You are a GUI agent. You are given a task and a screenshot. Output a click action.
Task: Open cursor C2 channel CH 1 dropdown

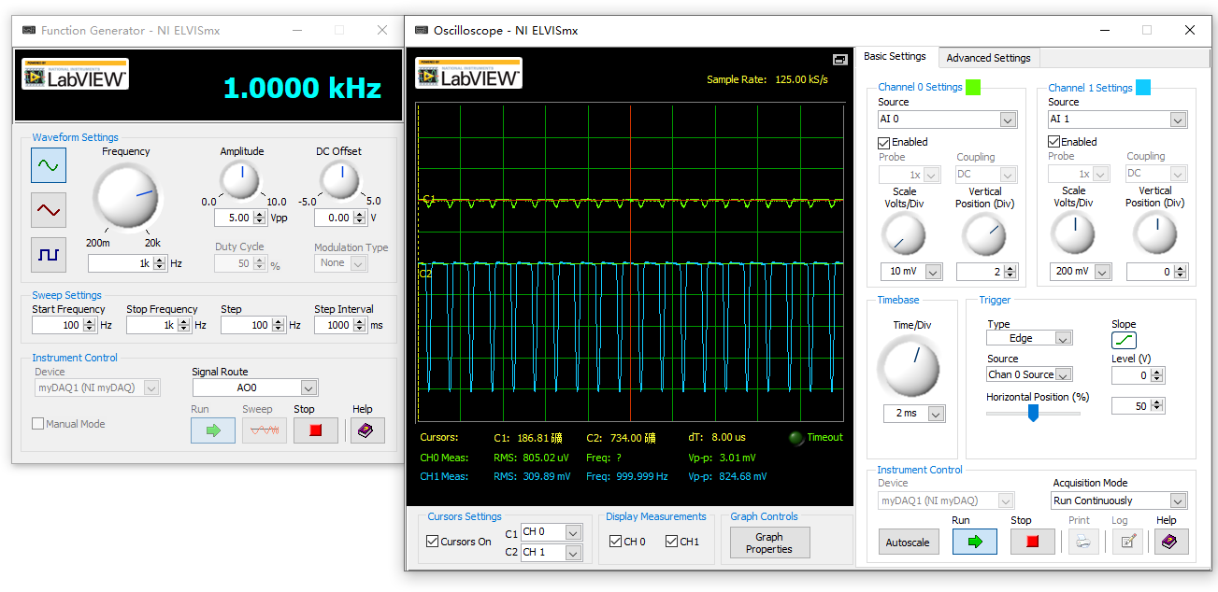[x=573, y=553]
